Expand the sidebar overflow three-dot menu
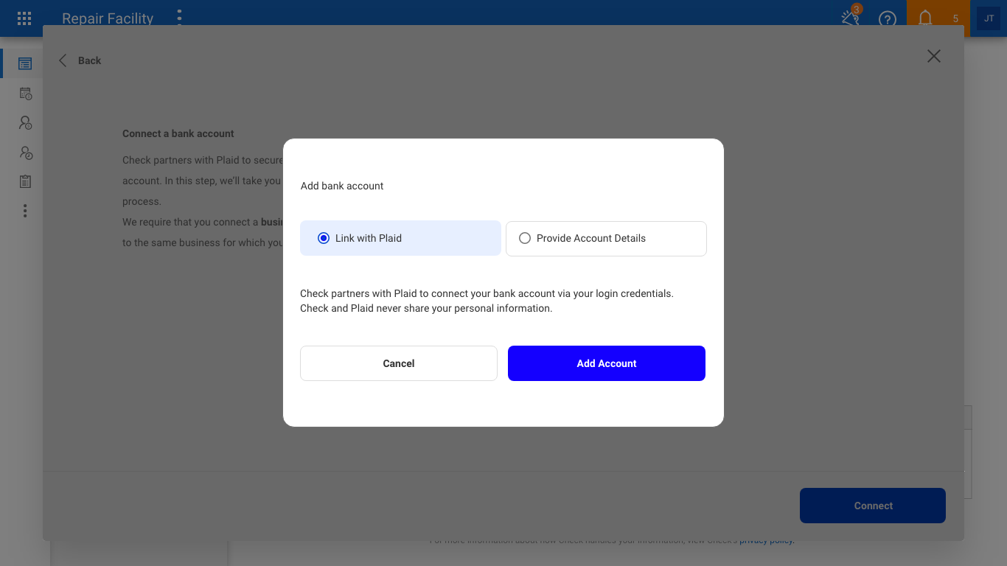Viewport: 1007px width, 566px height. 24,211
